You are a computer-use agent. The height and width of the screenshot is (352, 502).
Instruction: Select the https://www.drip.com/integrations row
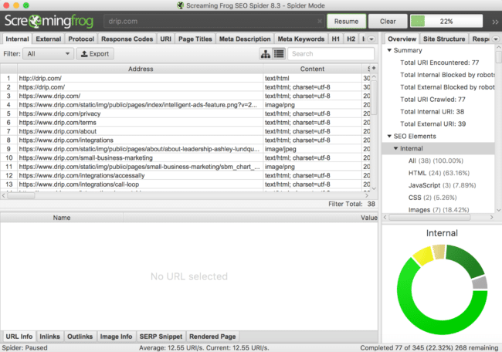[185, 140]
